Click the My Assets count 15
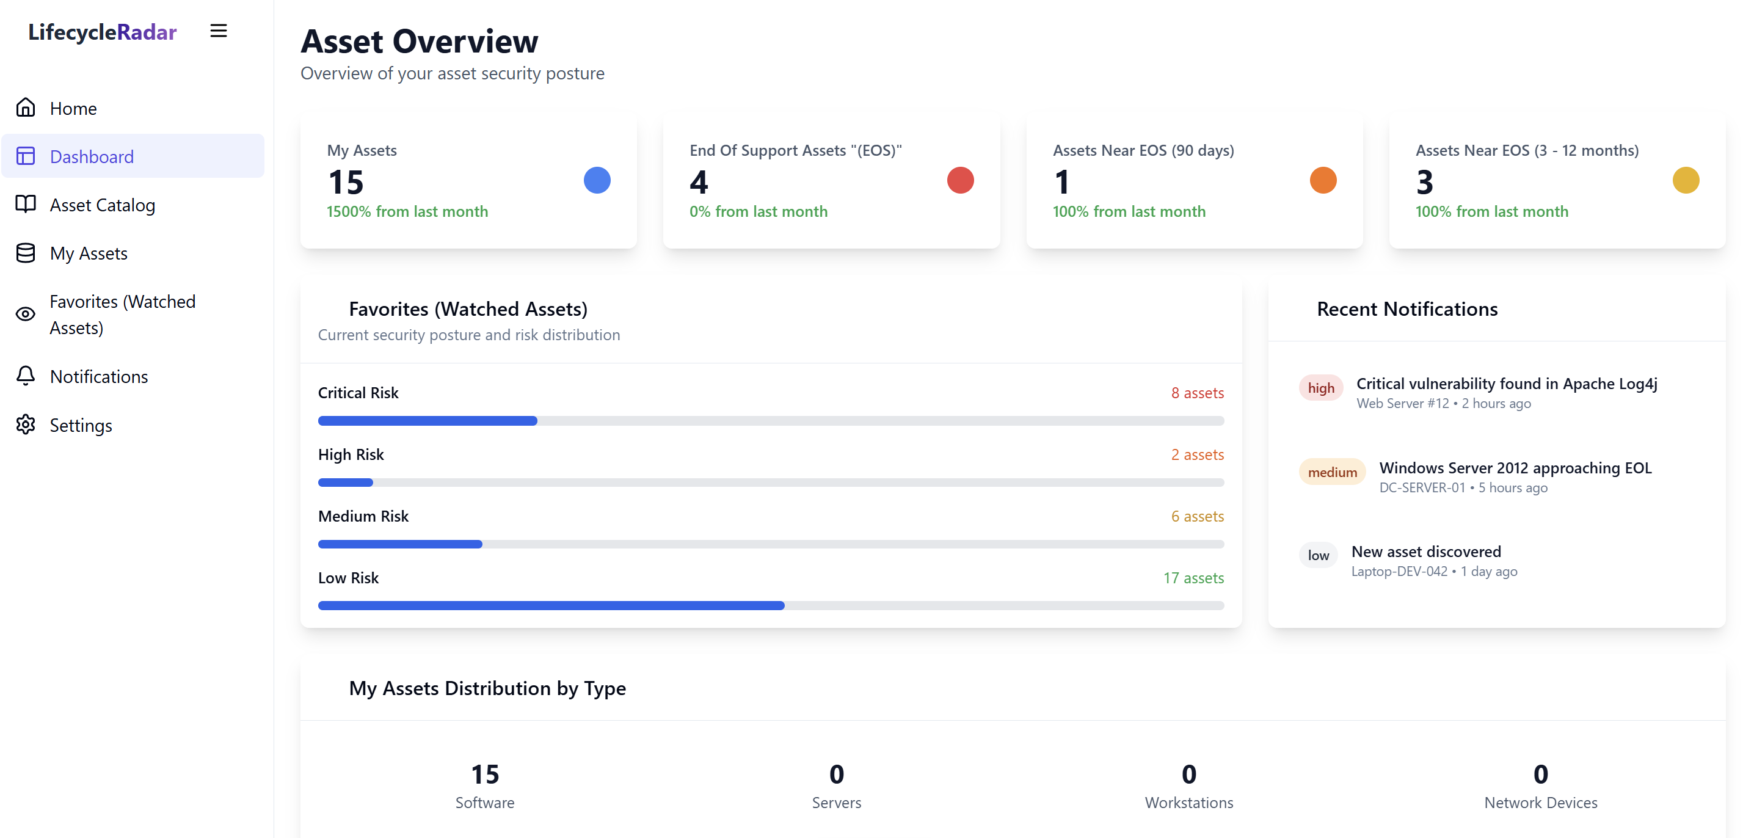 (346, 181)
